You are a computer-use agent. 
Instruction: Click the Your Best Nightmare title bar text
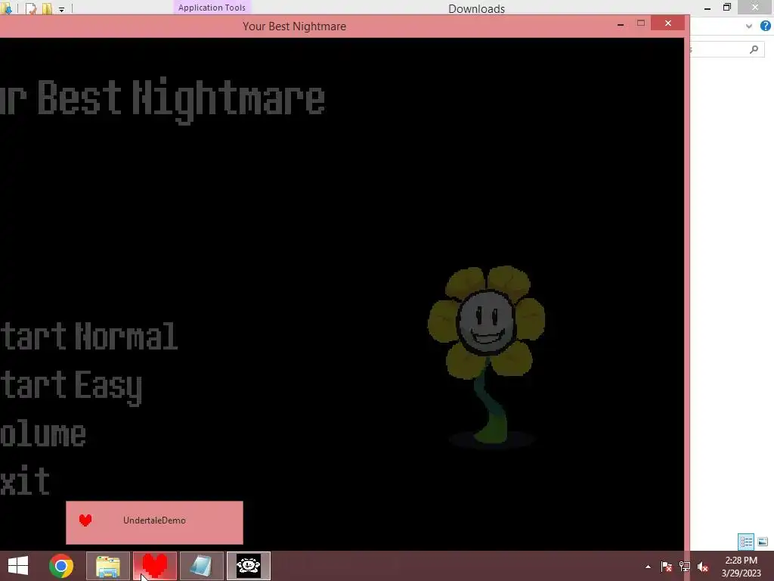(x=294, y=26)
